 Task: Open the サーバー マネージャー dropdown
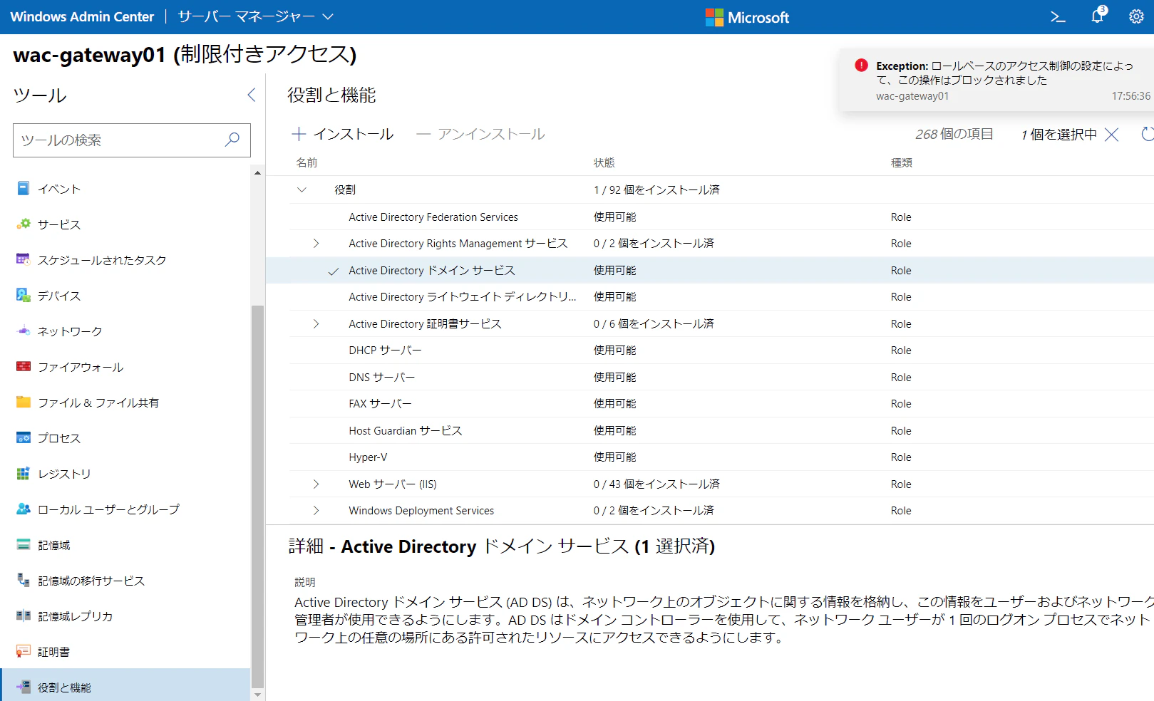coord(255,16)
